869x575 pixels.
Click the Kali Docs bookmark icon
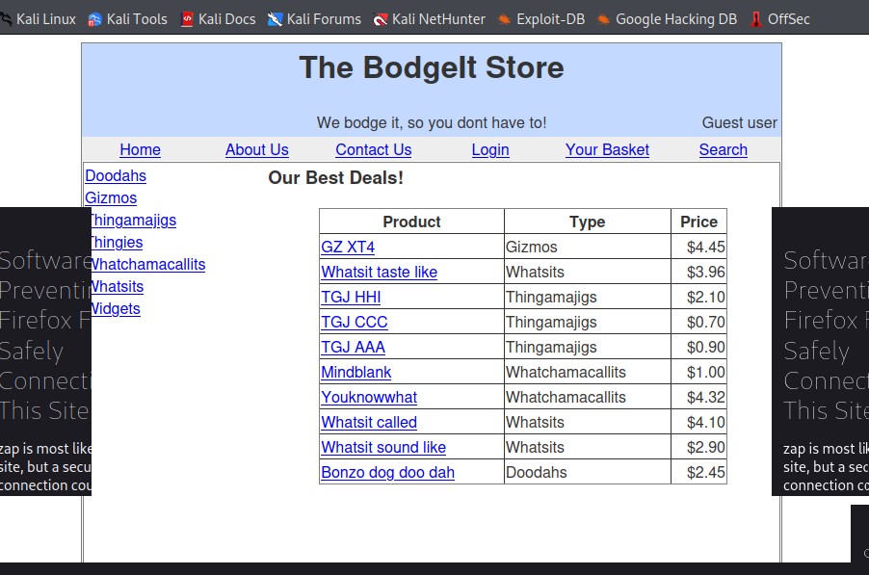[187, 19]
